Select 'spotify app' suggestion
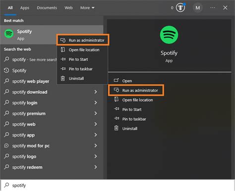Image resolution: width=235 pixels, height=191 pixels. (x=52, y=135)
